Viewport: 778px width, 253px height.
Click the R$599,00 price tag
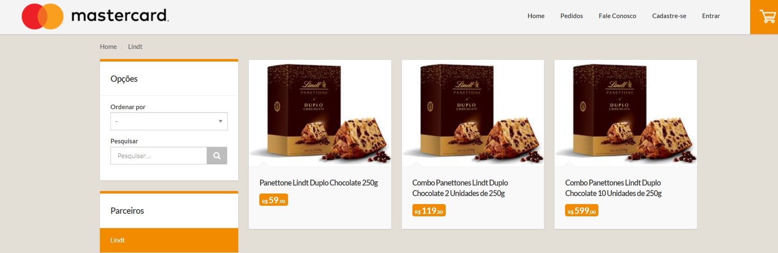581,210
